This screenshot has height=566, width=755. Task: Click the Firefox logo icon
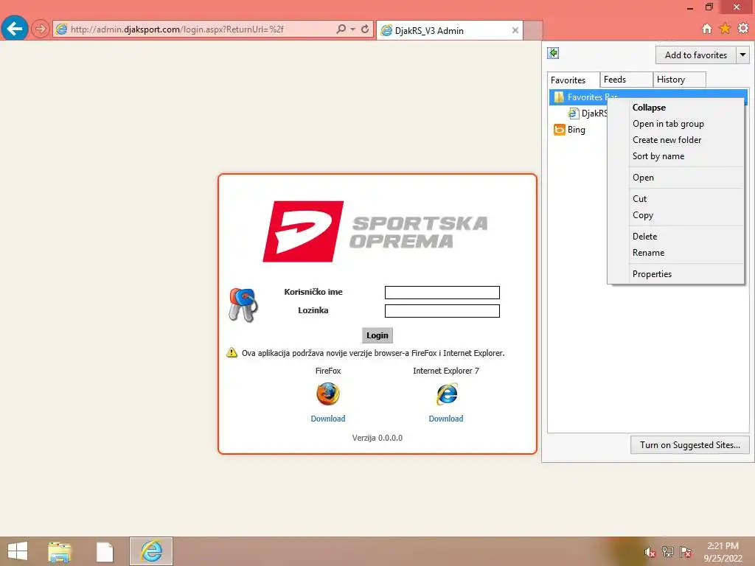pos(328,394)
